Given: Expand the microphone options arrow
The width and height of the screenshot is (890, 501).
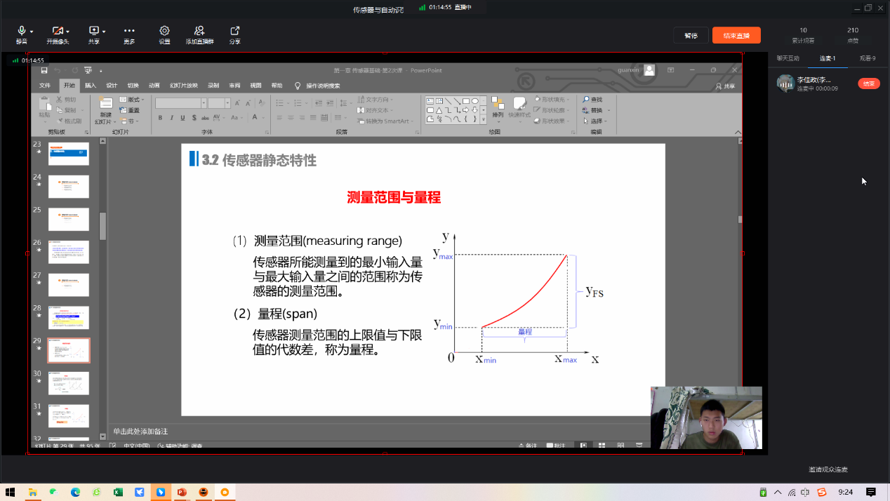Looking at the screenshot, I should [32, 32].
